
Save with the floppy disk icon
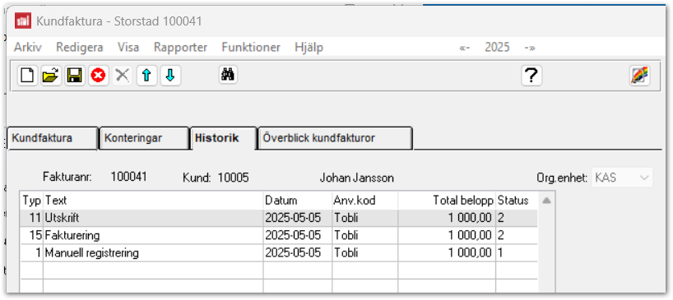(x=75, y=76)
